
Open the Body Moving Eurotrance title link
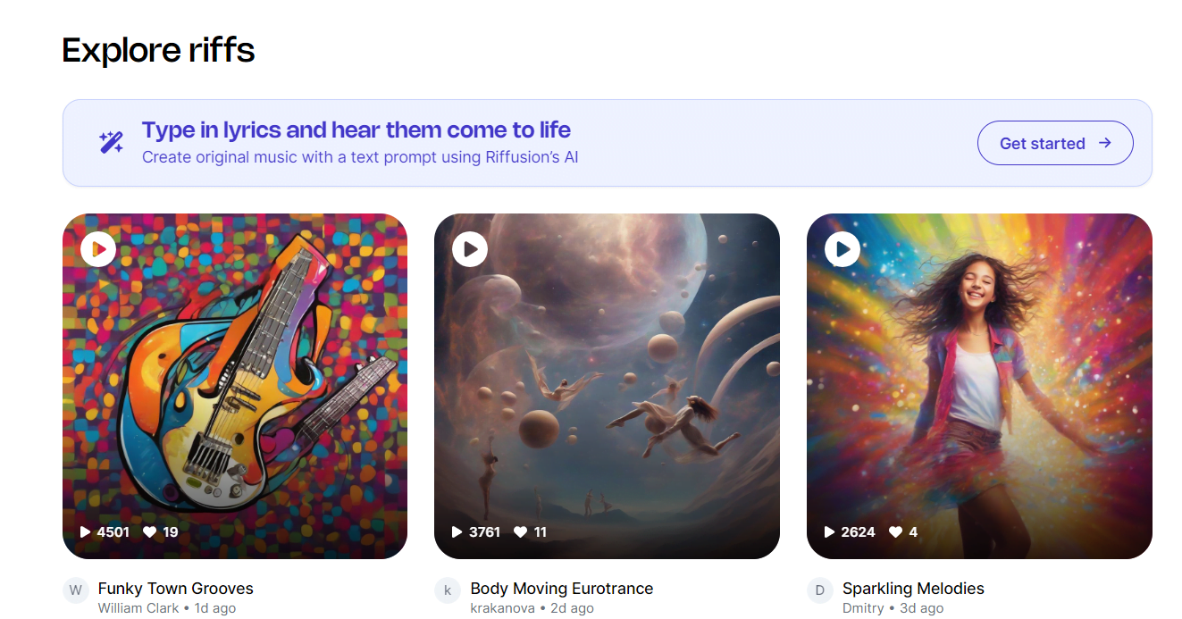tap(561, 589)
